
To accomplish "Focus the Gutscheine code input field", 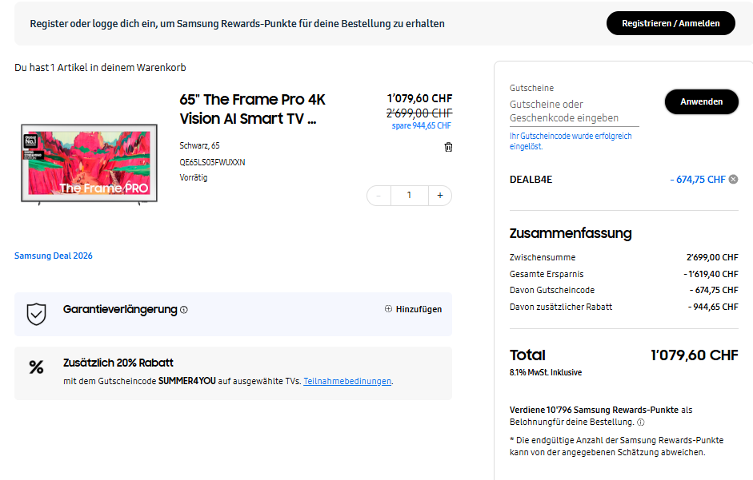I will [x=574, y=111].
